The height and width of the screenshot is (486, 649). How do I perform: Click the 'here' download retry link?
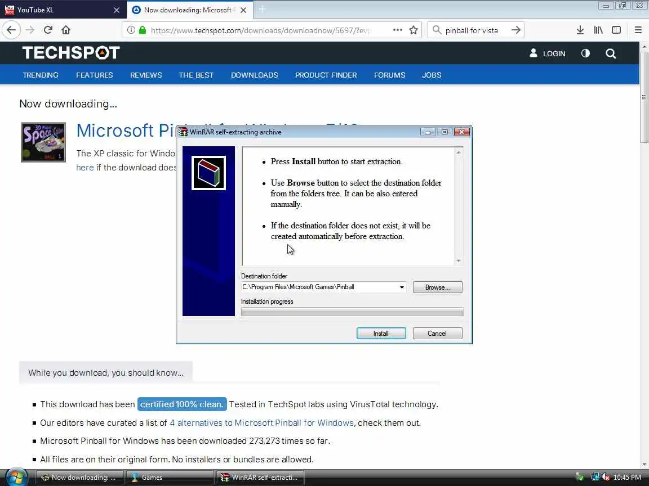pos(85,168)
